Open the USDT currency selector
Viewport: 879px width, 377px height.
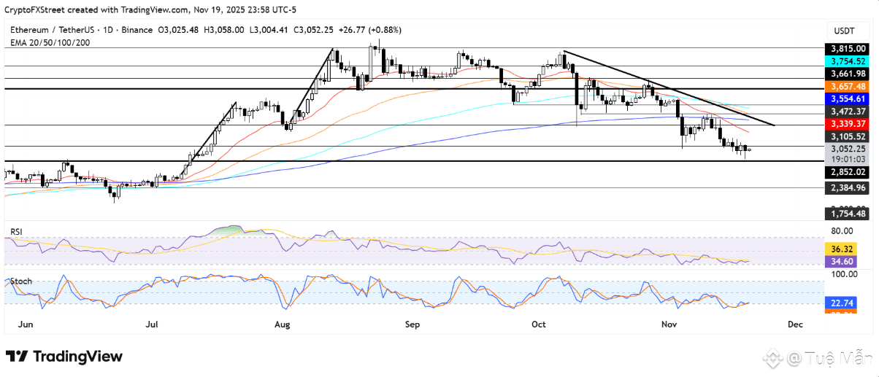(x=846, y=31)
